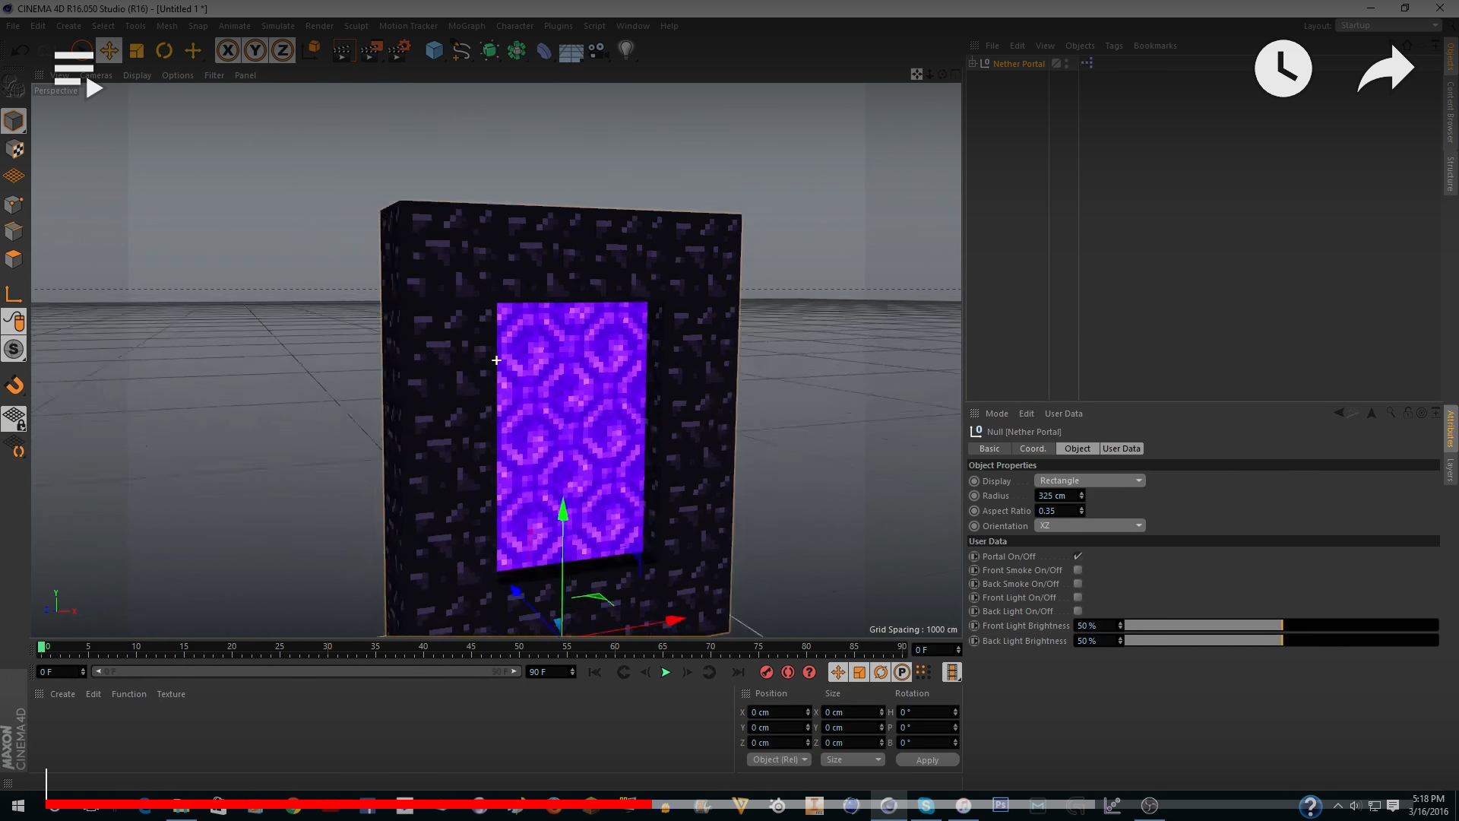
Task: Click the Record Active Objects button
Action: [x=766, y=672]
